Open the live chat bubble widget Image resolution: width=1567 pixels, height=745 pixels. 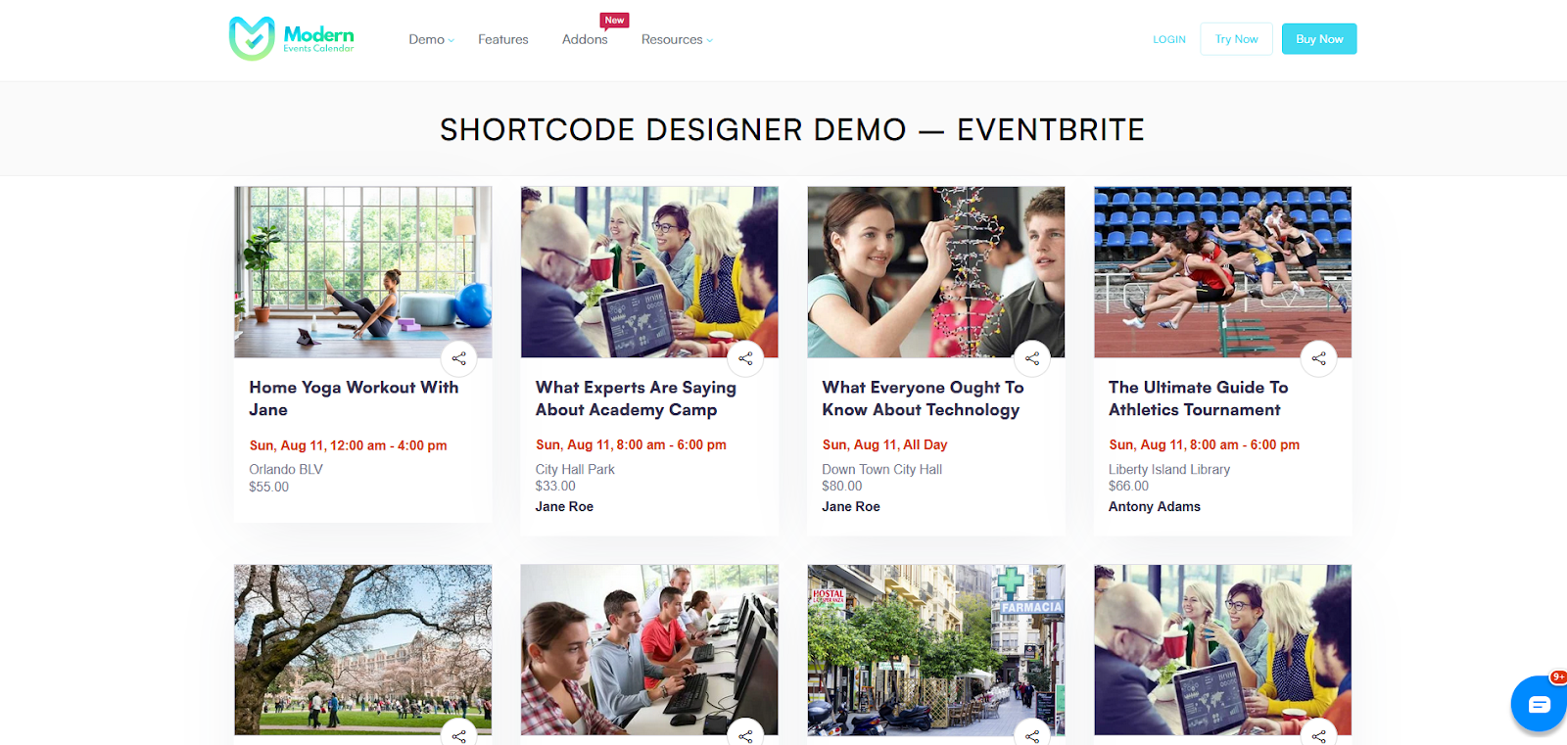tap(1540, 704)
